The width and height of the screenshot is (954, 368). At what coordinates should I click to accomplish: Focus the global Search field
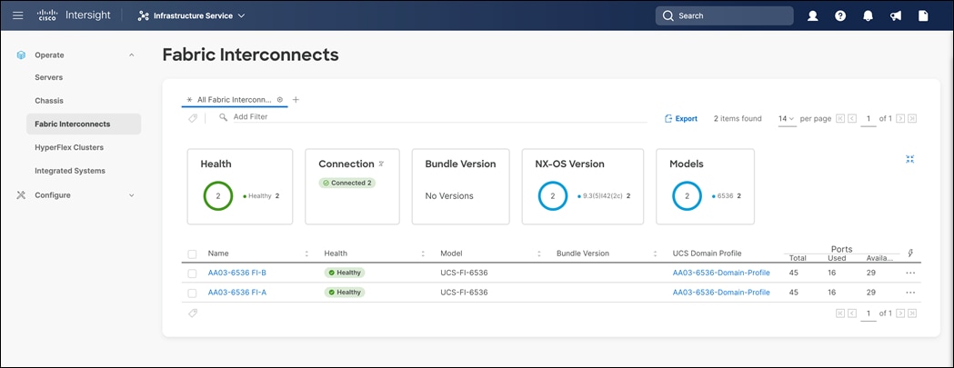[724, 15]
